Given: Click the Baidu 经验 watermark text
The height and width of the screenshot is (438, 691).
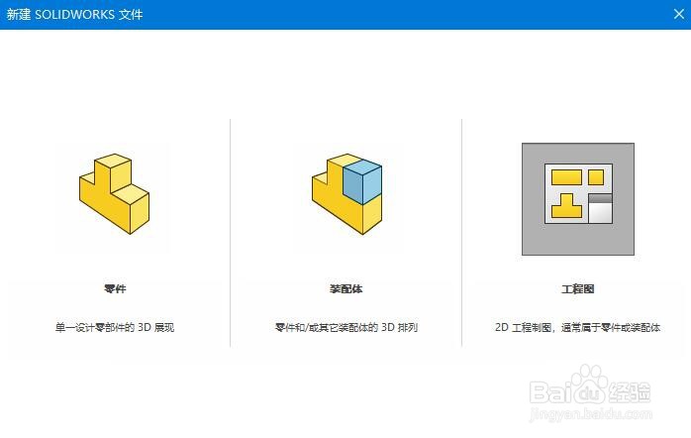Looking at the screenshot, I should pyautogui.click(x=591, y=391).
